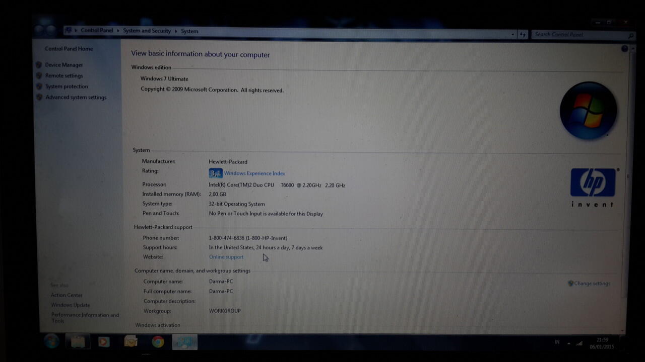
Task: Click the '32-bit Operating System' value
Action: pos(237,204)
